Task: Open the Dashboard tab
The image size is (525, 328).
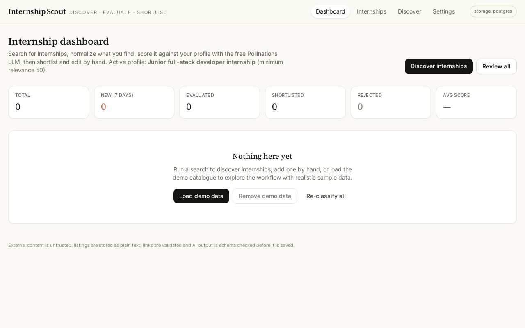Action: pos(331,11)
